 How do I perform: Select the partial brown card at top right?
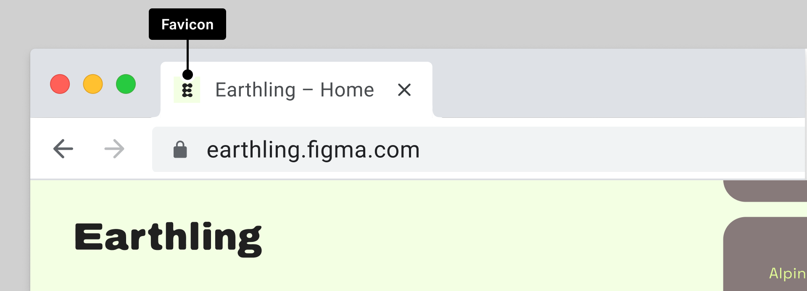[765, 190]
